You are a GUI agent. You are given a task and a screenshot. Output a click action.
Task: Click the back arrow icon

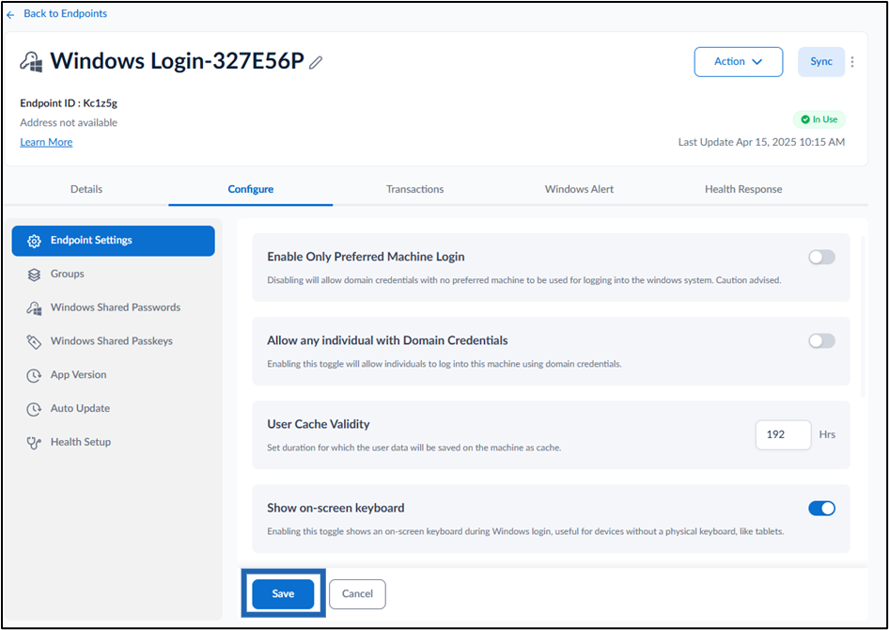(x=10, y=14)
